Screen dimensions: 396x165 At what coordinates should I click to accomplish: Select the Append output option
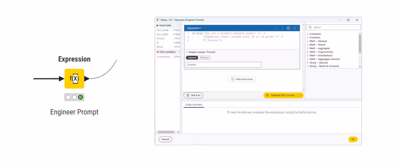(192, 58)
